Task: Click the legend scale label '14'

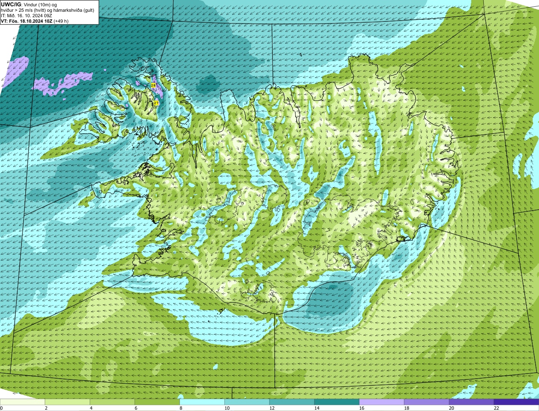Action: [x=317, y=408]
